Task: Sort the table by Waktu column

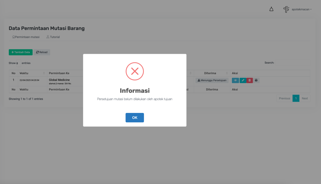Action: coord(31,73)
